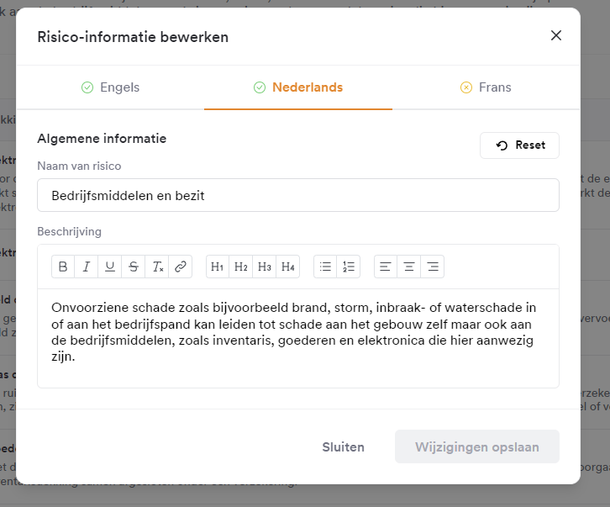Align description text right

click(432, 267)
